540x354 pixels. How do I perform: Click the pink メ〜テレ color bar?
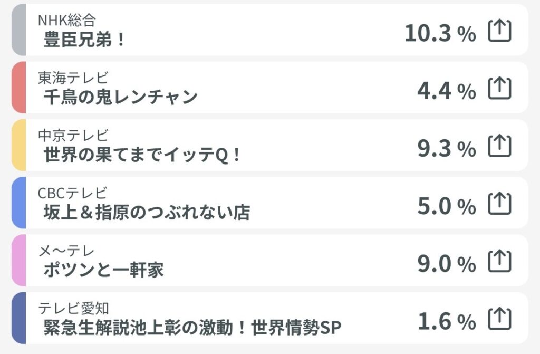point(19,260)
